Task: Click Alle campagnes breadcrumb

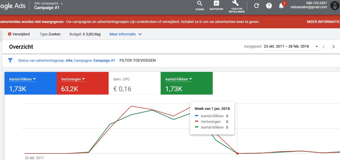Action: 46,3
